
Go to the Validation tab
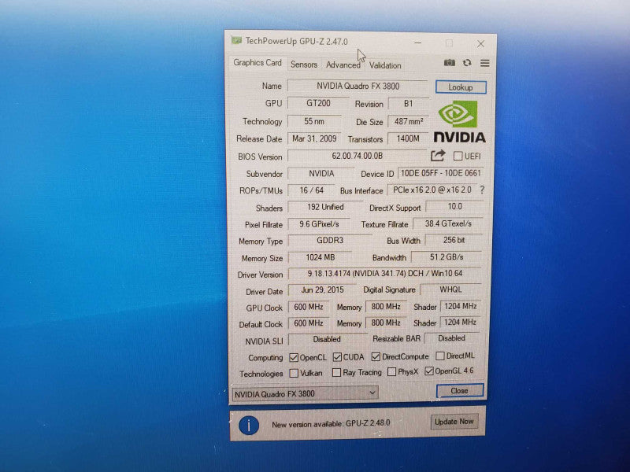tap(385, 65)
